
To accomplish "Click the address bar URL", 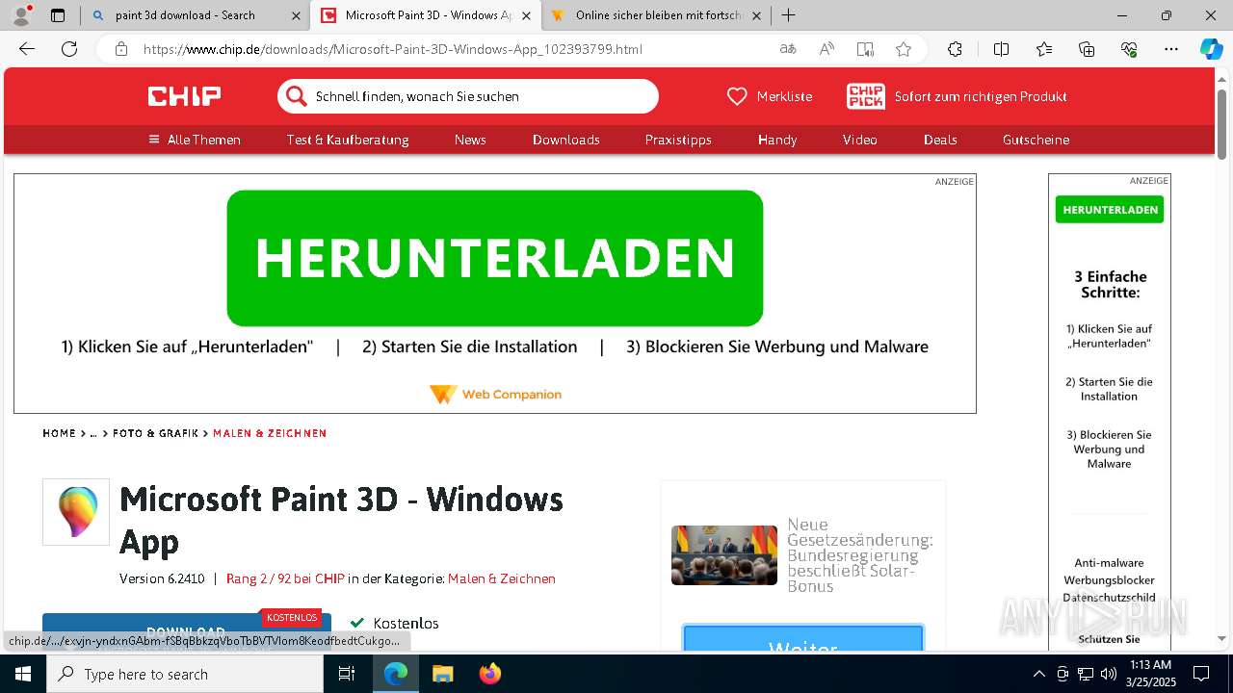I will pos(393,49).
